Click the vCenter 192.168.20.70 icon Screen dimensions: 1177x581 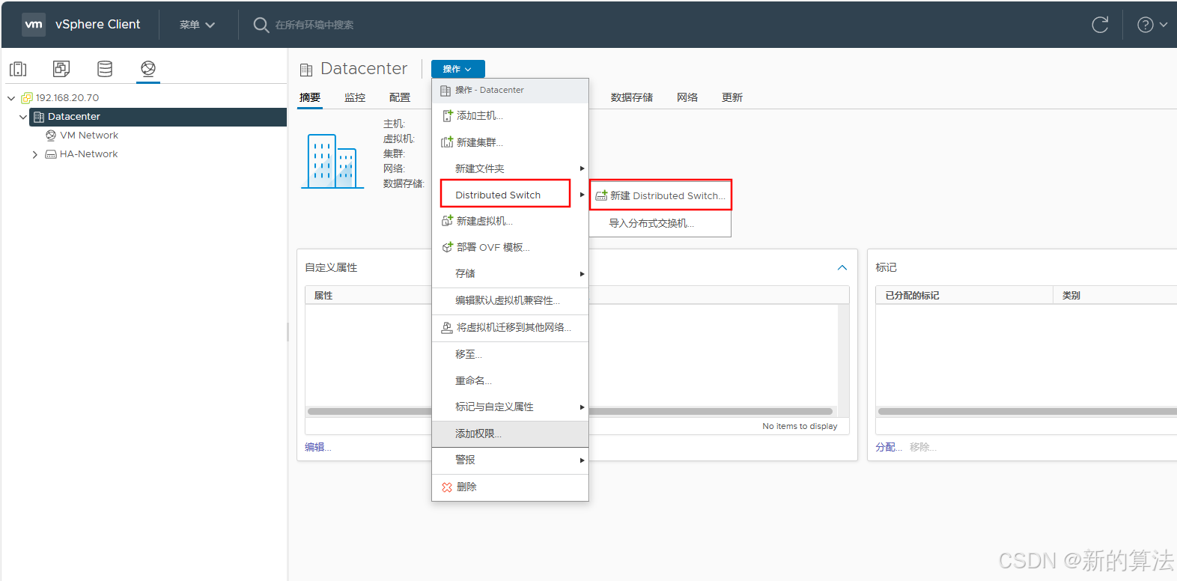[27, 98]
